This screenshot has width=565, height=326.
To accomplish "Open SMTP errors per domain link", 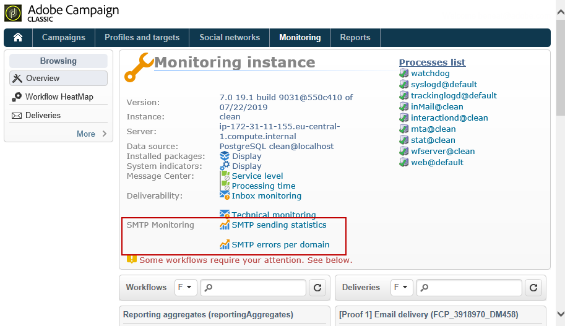I will pos(280,244).
